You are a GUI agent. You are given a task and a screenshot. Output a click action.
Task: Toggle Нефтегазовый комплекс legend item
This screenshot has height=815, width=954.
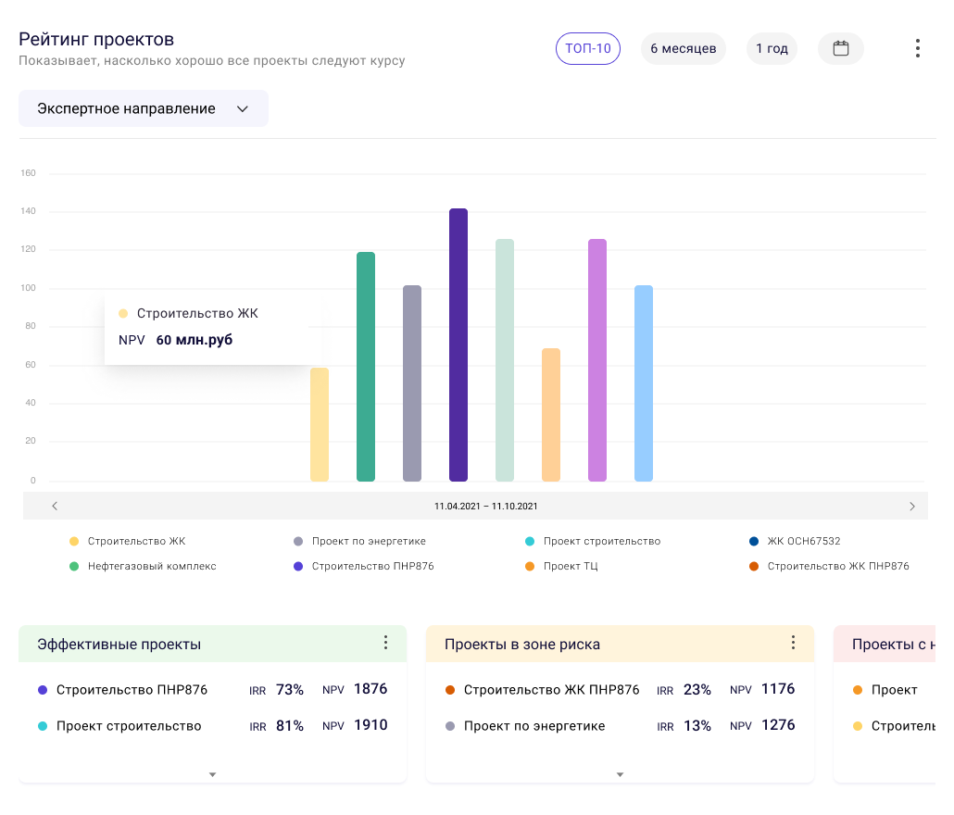pyautogui.click(x=143, y=566)
